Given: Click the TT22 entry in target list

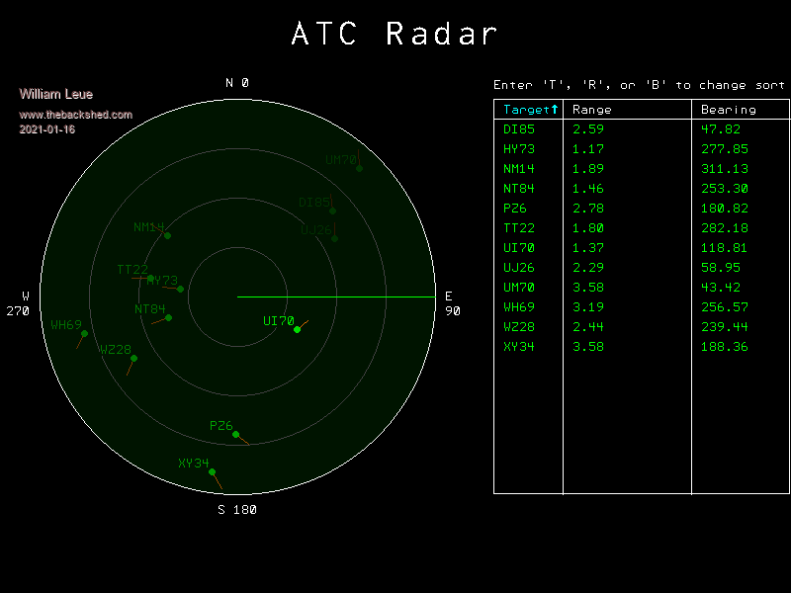Looking at the screenshot, I should coord(519,228).
